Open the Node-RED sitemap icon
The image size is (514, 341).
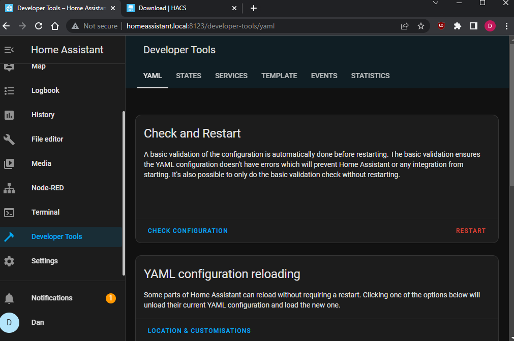click(9, 188)
